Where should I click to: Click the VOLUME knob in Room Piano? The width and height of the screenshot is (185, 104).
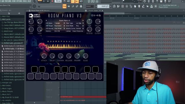(98, 22)
